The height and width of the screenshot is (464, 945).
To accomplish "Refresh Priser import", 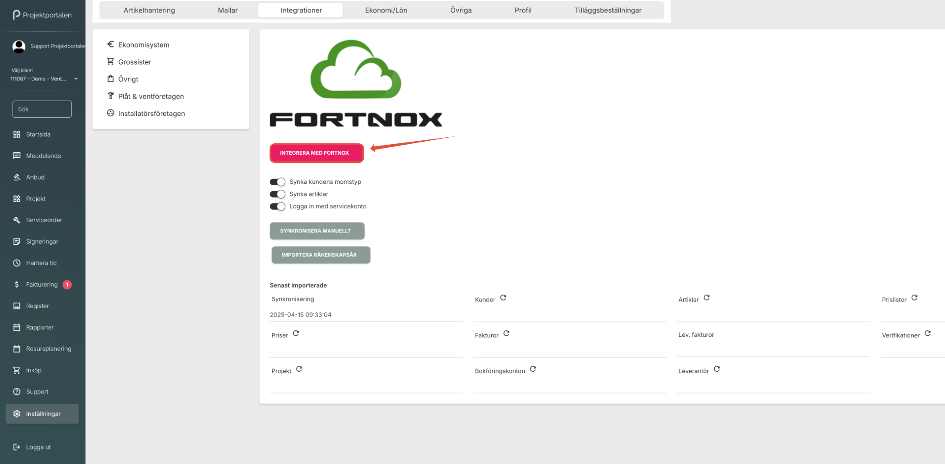I will pyautogui.click(x=296, y=333).
